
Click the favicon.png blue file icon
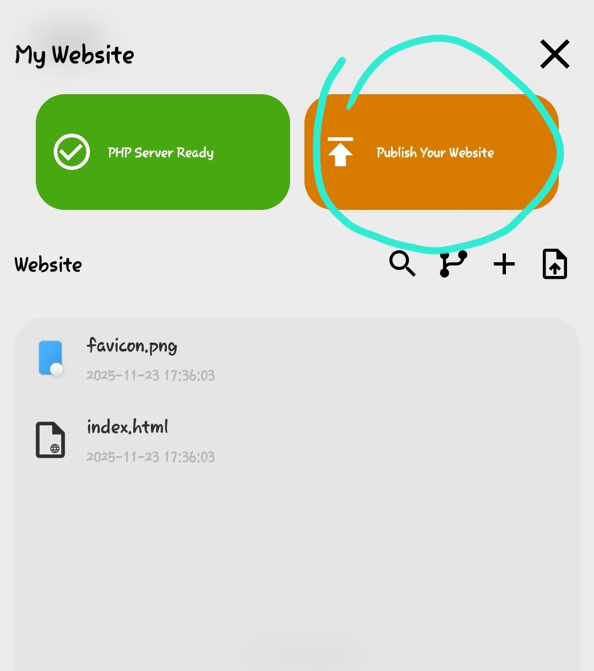click(x=51, y=358)
